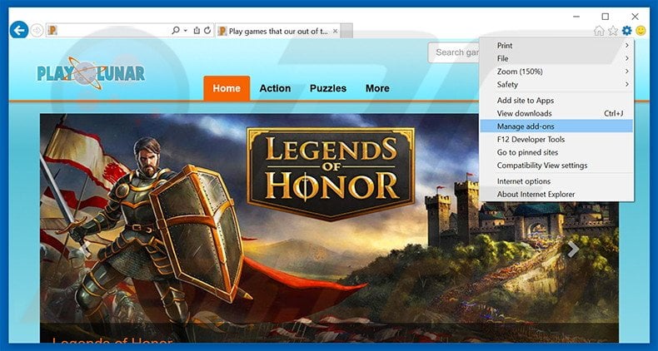Refresh the page with the reload icon

[x=207, y=31]
